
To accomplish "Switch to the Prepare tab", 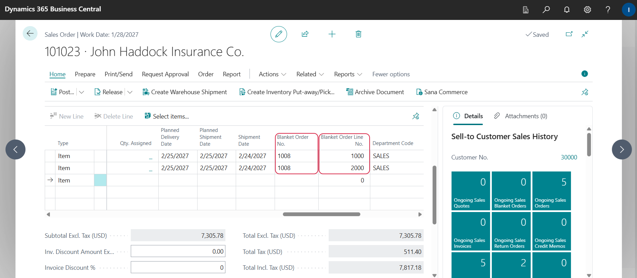I will (x=85, y=74).
